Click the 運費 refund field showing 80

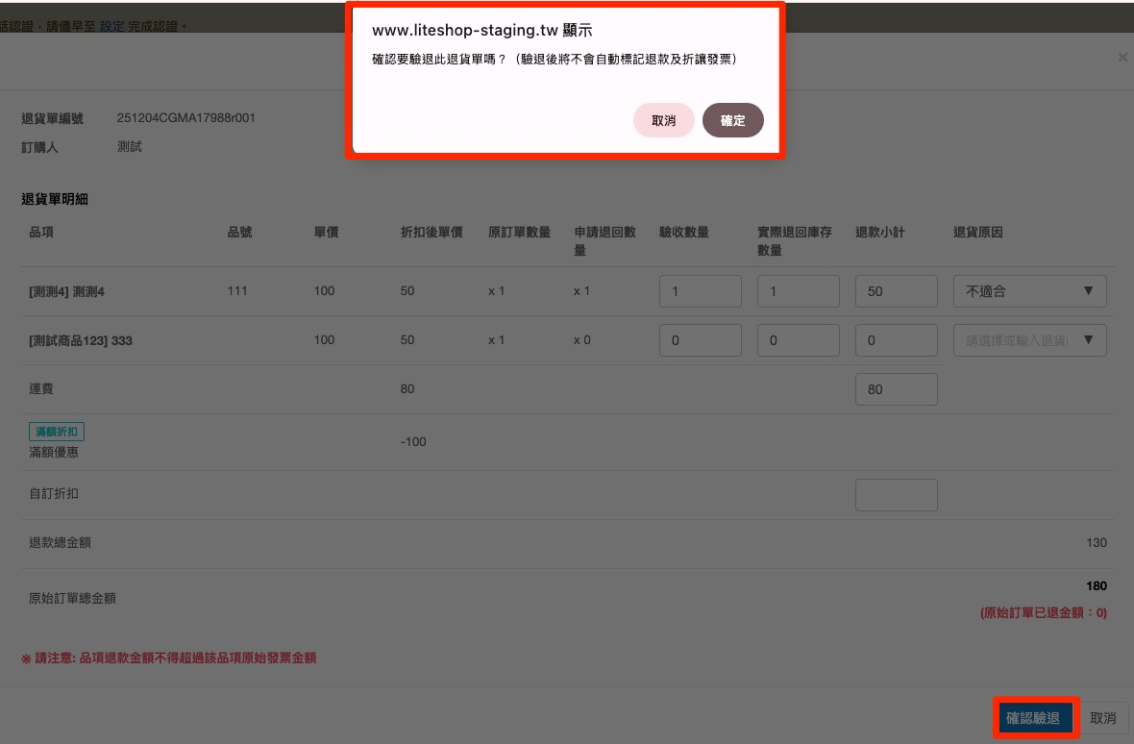(x=896, y=389)
